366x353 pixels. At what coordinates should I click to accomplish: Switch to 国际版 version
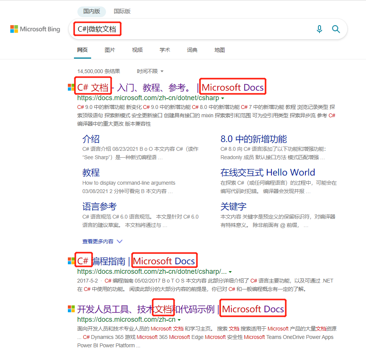122,11
